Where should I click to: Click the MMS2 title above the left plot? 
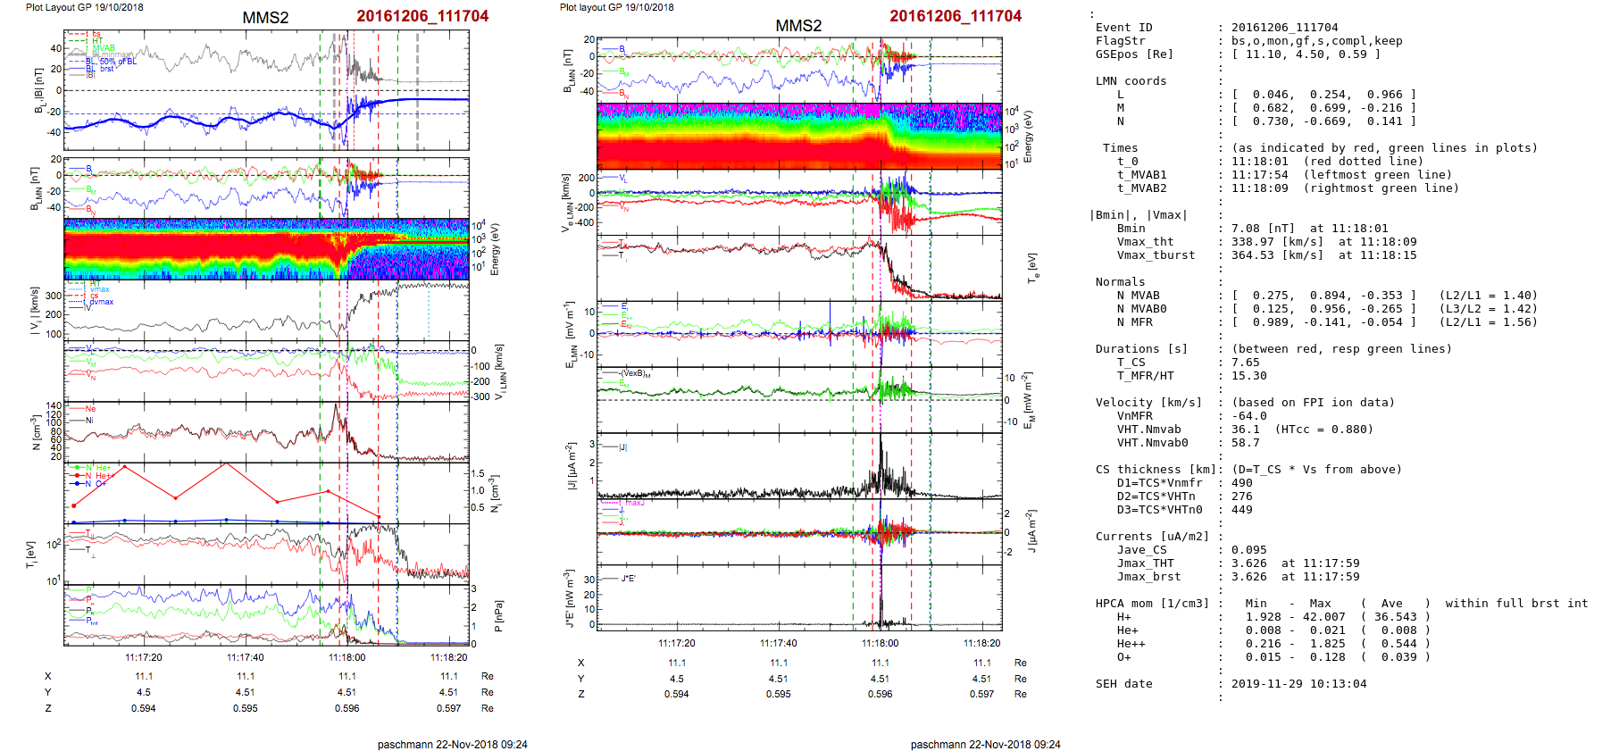click(x=265, y=18)
